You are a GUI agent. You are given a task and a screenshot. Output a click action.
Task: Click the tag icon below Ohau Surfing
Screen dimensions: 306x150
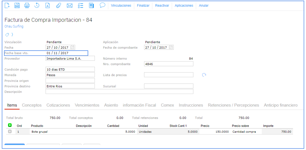pos(7,35)
